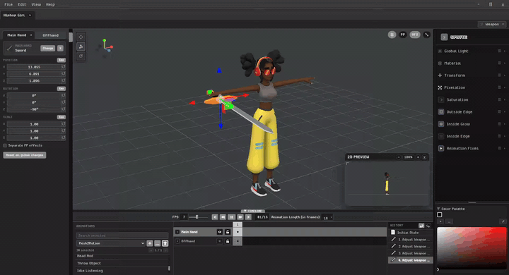Reset the Position Y value
The height and width of the screenshot is (275, 509).
[x=64, y=73]
